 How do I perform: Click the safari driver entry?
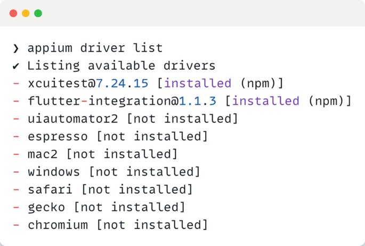50,189
